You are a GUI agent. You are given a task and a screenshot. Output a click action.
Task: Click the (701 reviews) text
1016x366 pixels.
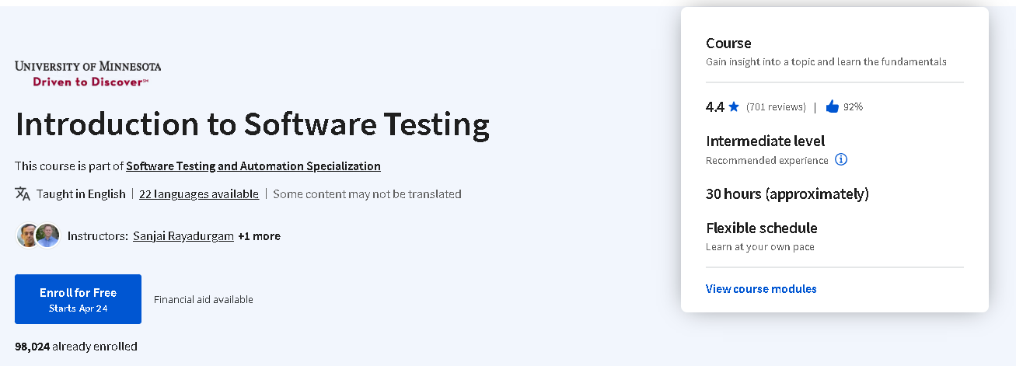pos(776,107)
